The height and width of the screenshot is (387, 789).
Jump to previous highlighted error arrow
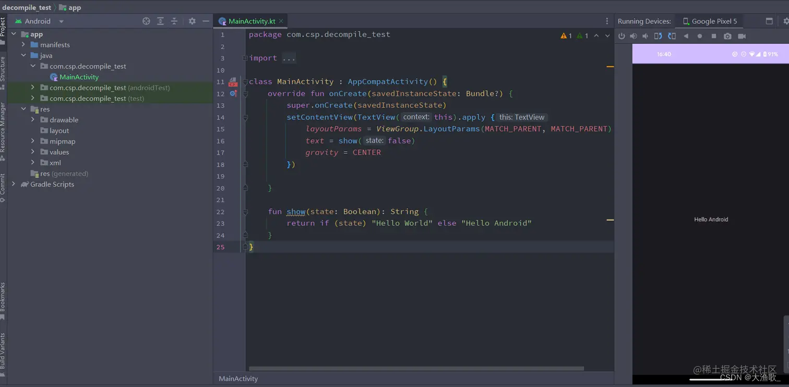point(596,36)
